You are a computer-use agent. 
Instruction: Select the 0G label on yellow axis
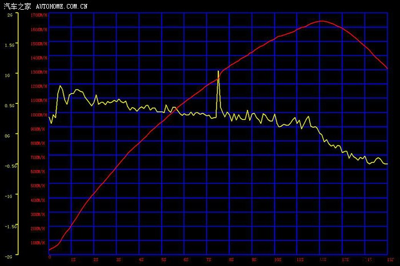[8, 135]
